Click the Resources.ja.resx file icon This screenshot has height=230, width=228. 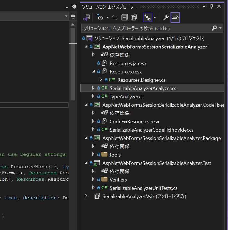pyautogui.click(x=104, y=63)
